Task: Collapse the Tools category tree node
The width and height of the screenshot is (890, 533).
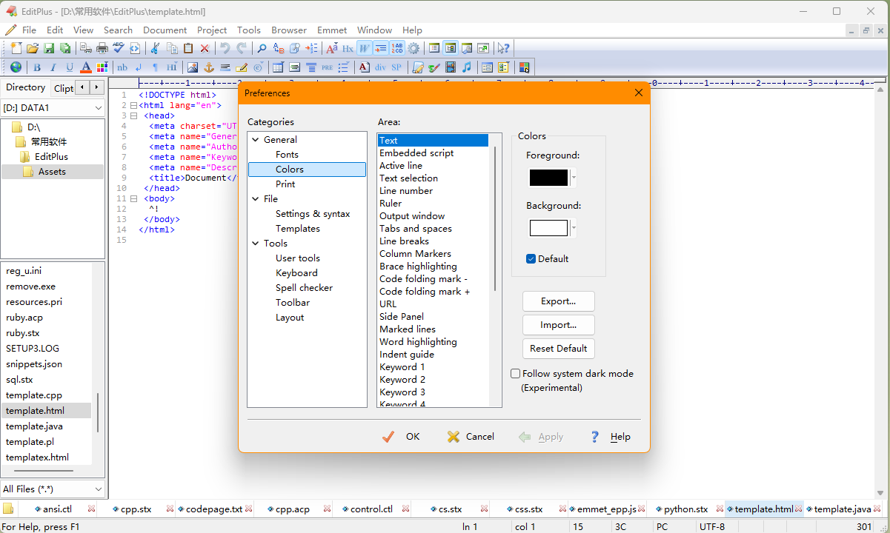Action: click(256, 244)
